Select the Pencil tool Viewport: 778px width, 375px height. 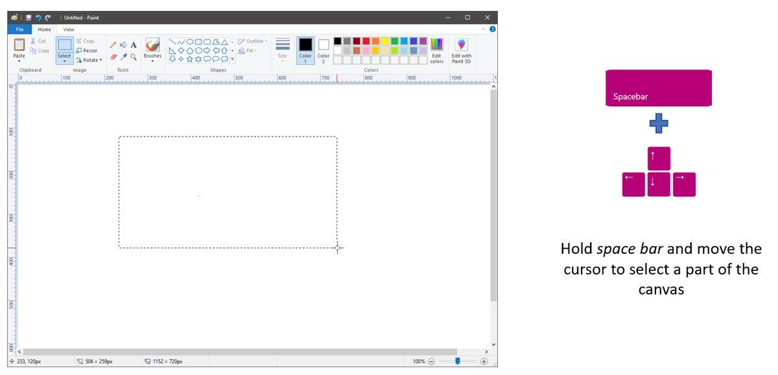pyautogui.click(x=112, y=44)
